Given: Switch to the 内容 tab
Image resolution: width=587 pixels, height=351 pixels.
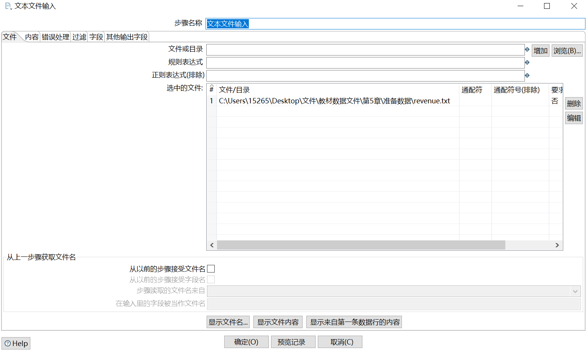Looking at the screenshot, I should tap(32, 37).
